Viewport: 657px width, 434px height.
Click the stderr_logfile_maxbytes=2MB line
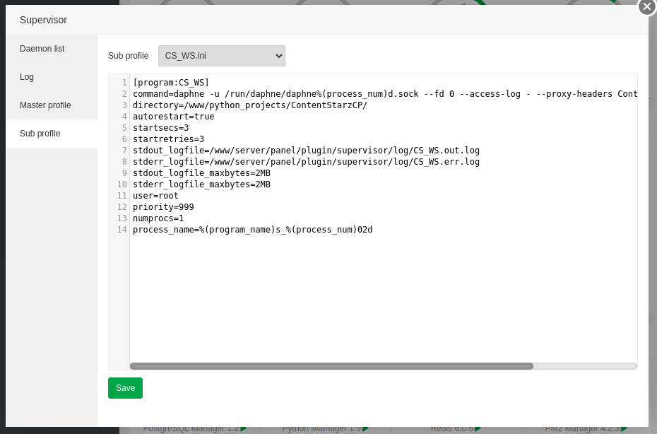tap(201, 184)
